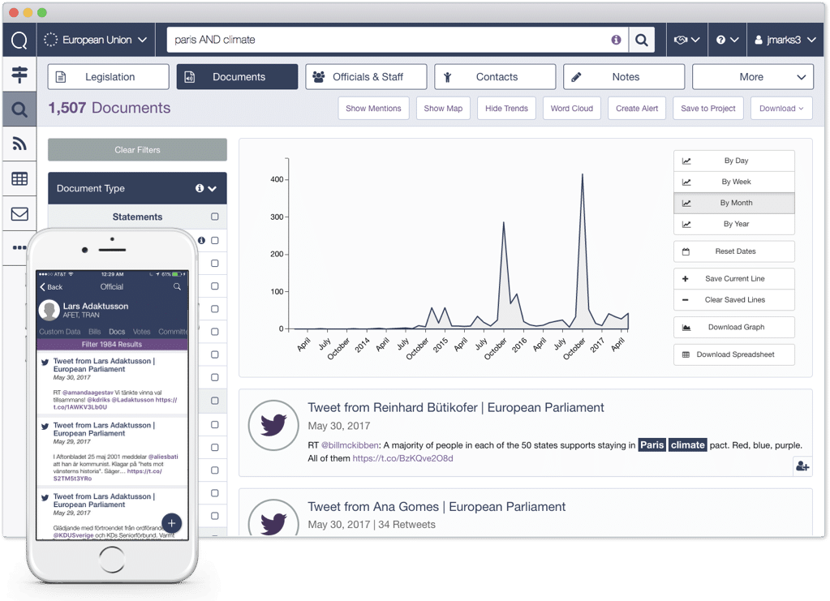The width and height of the screenshot is (830, 601).
Task: Expand the More tab dropdown
Action: point(753,77)
